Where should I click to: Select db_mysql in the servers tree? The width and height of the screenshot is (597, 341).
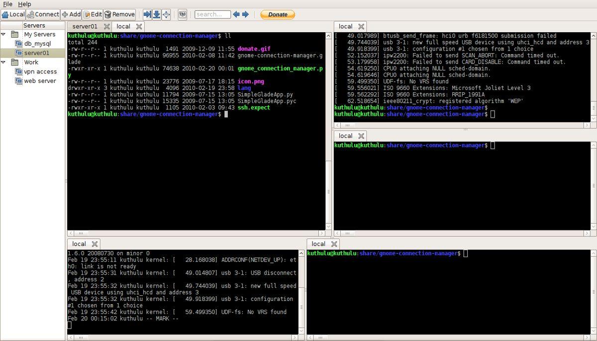pos(37,44)
